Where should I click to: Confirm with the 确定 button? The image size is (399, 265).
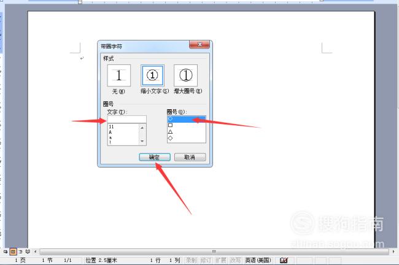coord(155,157)
